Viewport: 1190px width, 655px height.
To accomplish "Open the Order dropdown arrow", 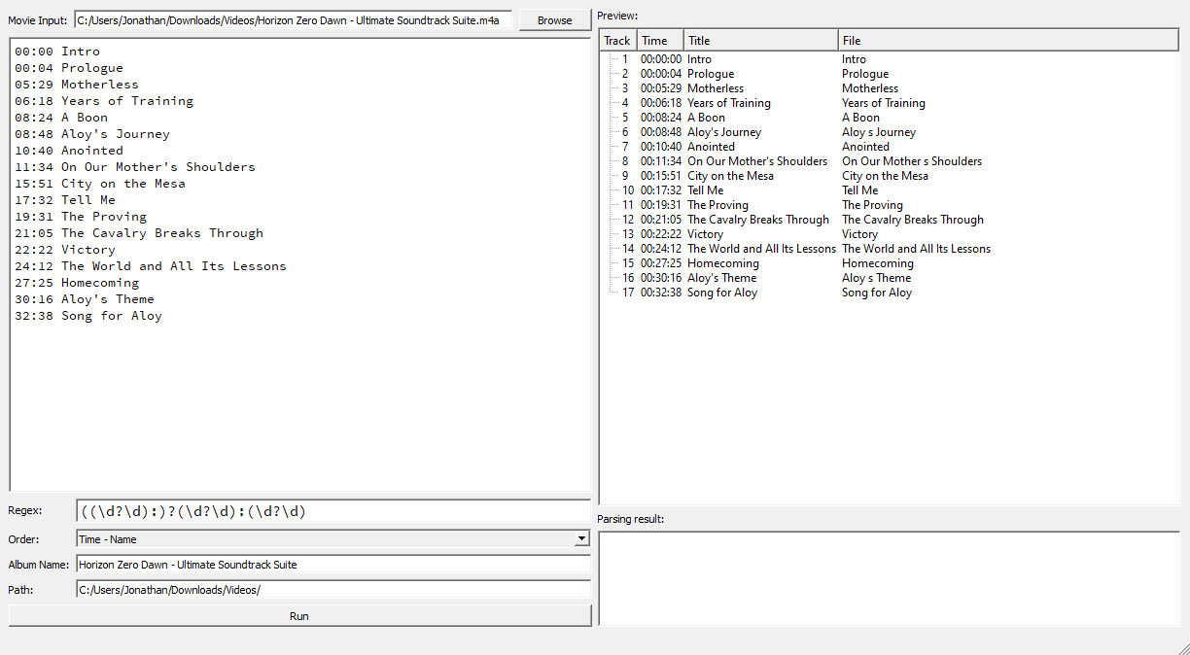I will point(581,538).
